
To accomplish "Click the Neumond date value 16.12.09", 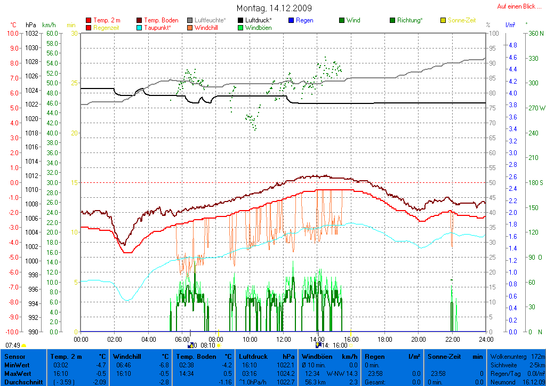I will pos(533,382).
